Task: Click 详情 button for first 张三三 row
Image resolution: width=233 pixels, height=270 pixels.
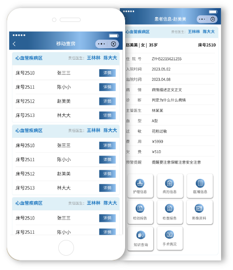Action: pos(107,73)
